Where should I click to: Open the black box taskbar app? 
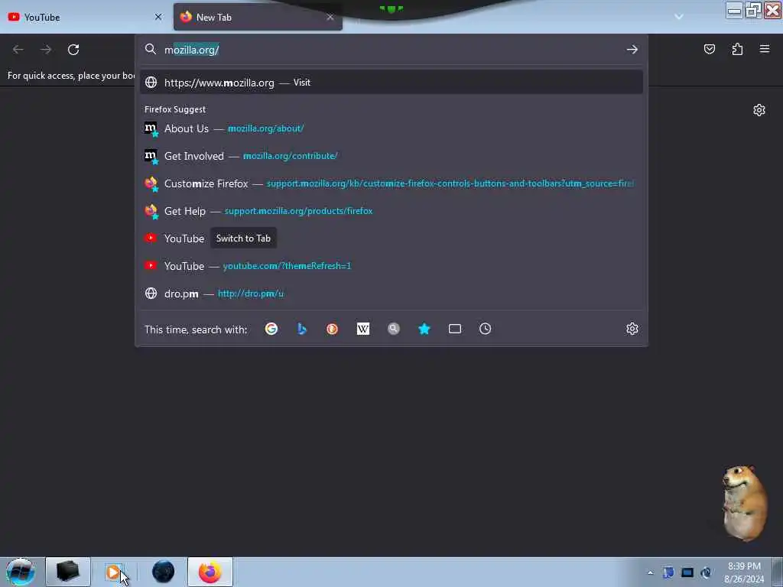click(x=68, y=572)
